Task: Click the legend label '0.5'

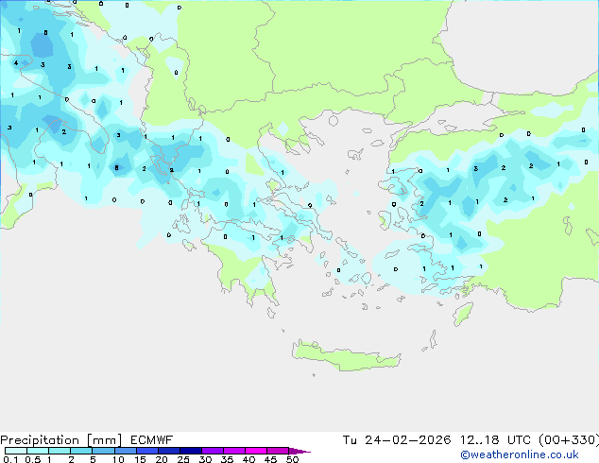Action: click(x=32, y=459)
